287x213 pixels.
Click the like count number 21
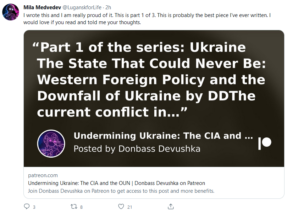coord(129,207)
